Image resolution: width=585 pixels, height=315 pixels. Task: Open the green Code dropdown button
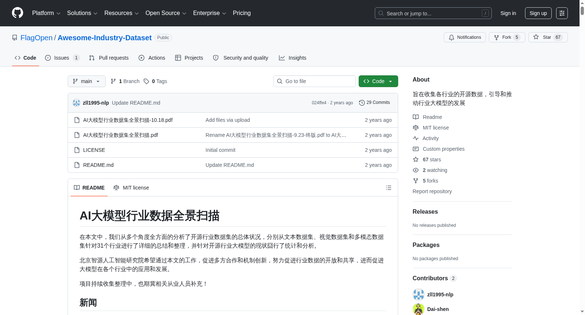click(378, 81)
